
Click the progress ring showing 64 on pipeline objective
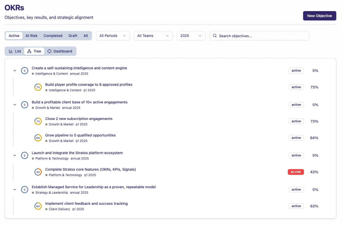(38, 138)
